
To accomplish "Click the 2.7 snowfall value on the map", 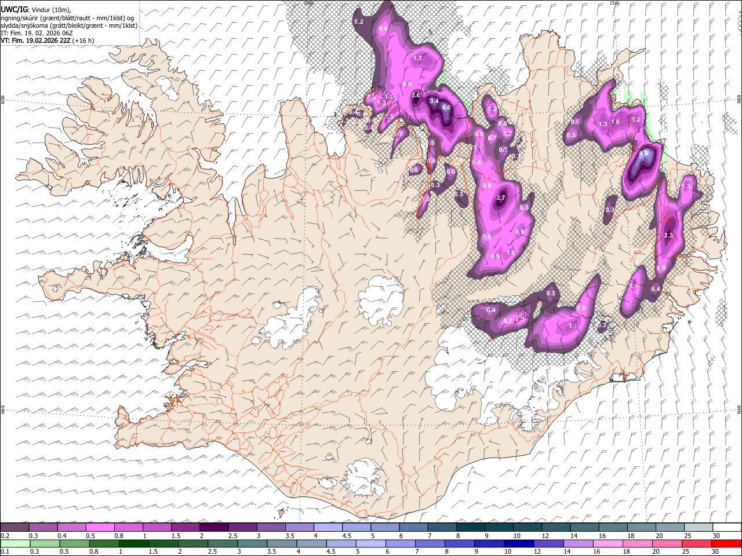I will [501, 198].
